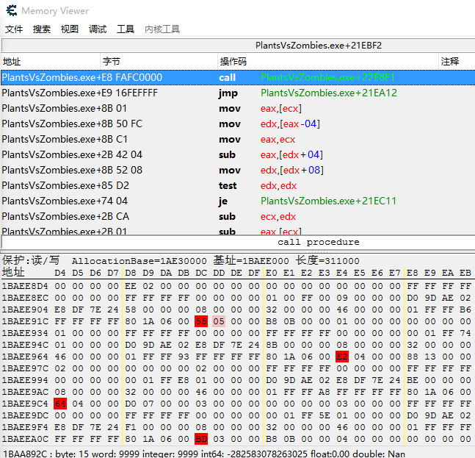Click the Cheat Engine logo icon
Screen dimensions: 475x458
(12, 10)
